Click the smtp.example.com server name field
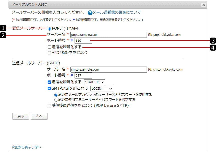The height and width of the screenshot is (152, 216). coord(109,70)
